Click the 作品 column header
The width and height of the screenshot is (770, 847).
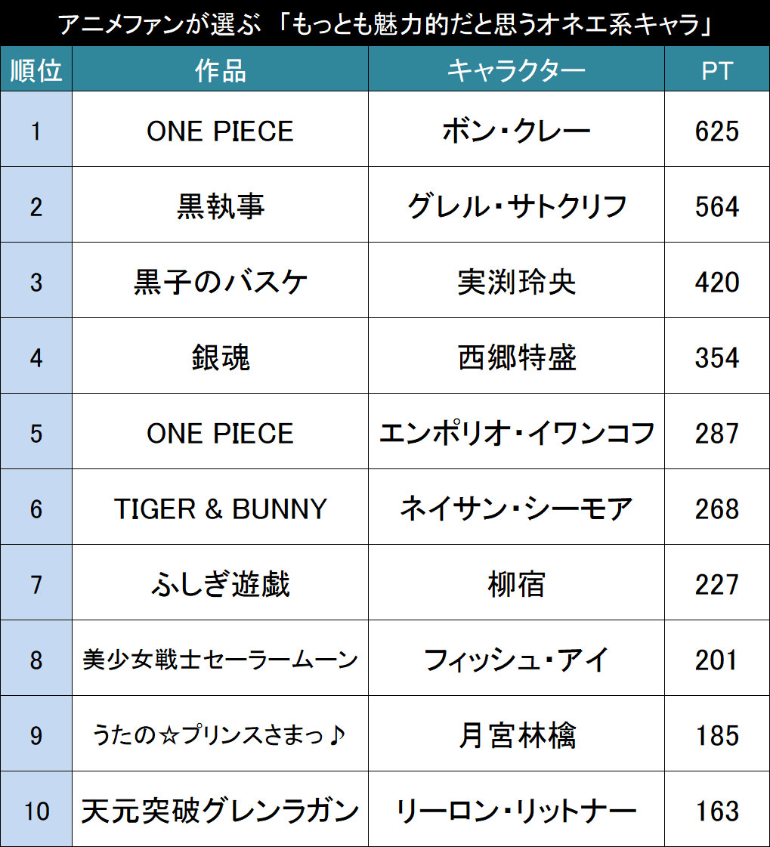(x=220, y=70)
